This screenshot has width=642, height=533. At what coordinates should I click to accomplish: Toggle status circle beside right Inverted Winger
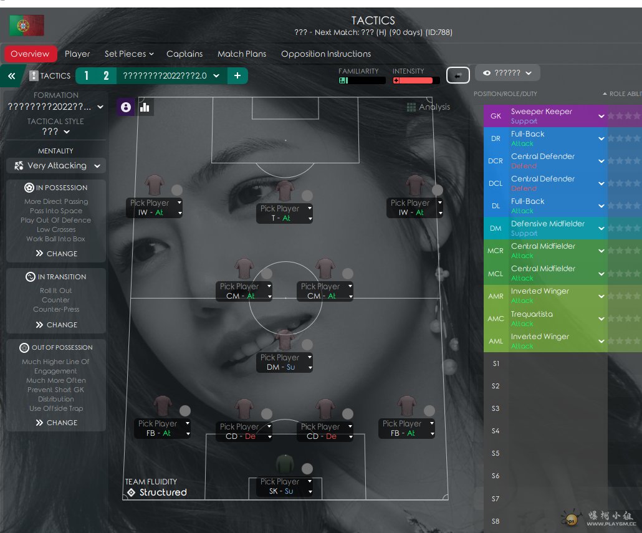click(438, 190)
